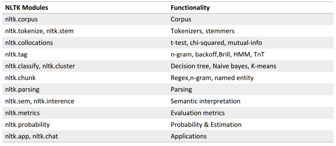Click the Functionality column header
The height and width of the screenshot is (146, 336).
click(190, 8)
